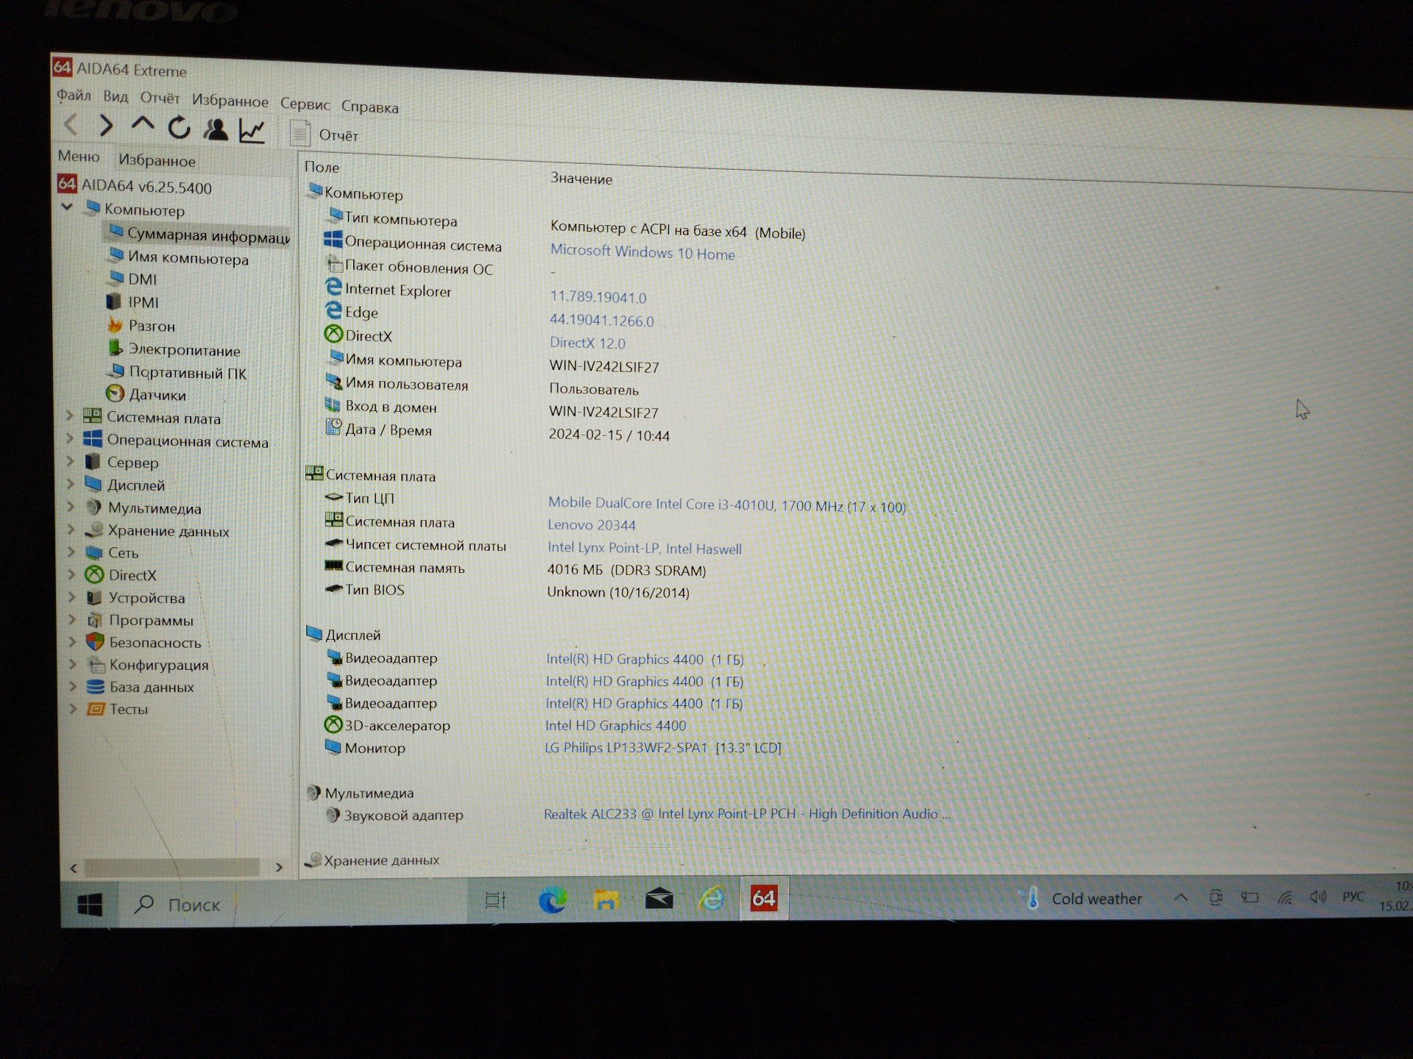1413x1059 pixels.
Task: Open the Отчёт menu in menu bar
Action: point(160,98)
